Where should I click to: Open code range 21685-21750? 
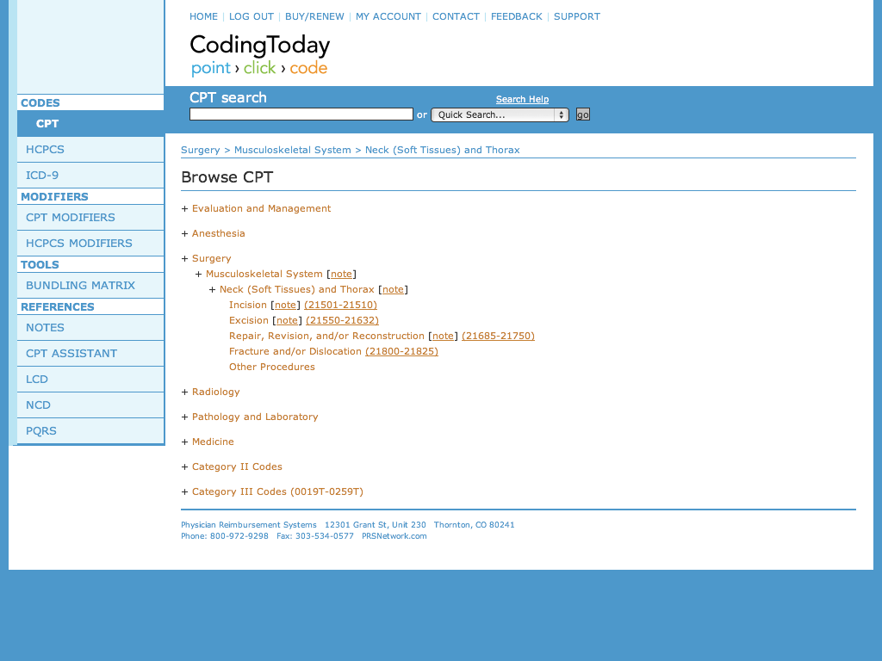(x=498, y=337)
